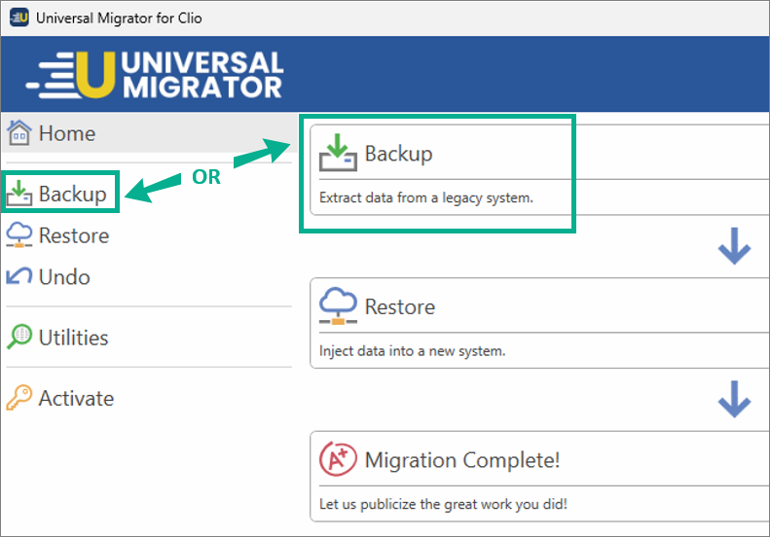Open Utilities from the sidebar
Screen dimensions: 770x537
tap(74, 338)
